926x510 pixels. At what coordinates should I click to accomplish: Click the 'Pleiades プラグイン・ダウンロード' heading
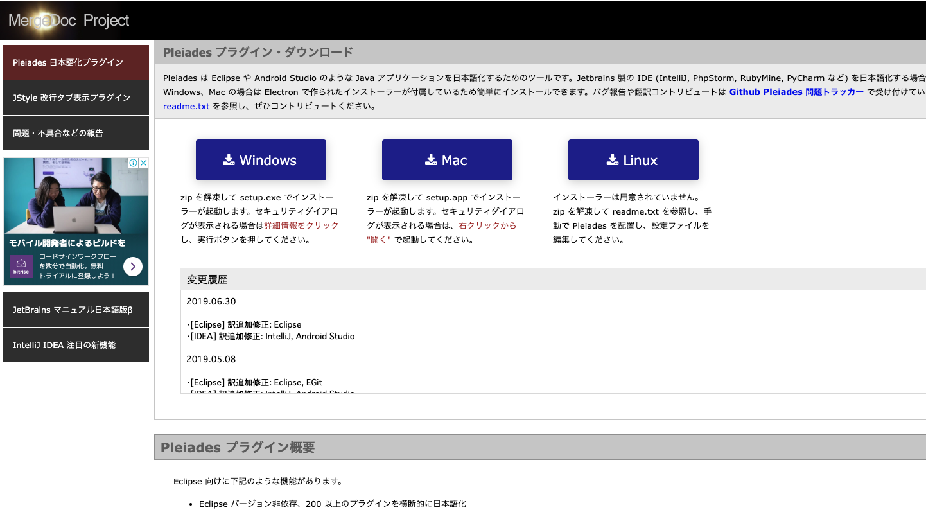[258, 52]
